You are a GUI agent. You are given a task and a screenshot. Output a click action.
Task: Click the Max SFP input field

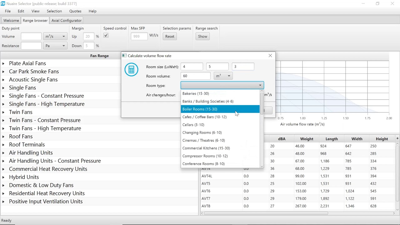139,36
